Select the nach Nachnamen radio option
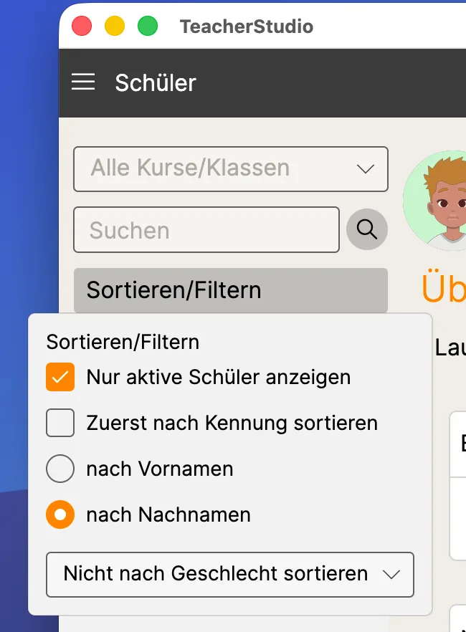This screenshot has height=632, width=466. 60,514
